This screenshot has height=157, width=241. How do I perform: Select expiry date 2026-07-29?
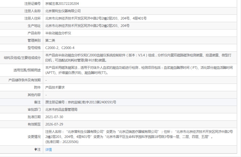coord(54,124)
